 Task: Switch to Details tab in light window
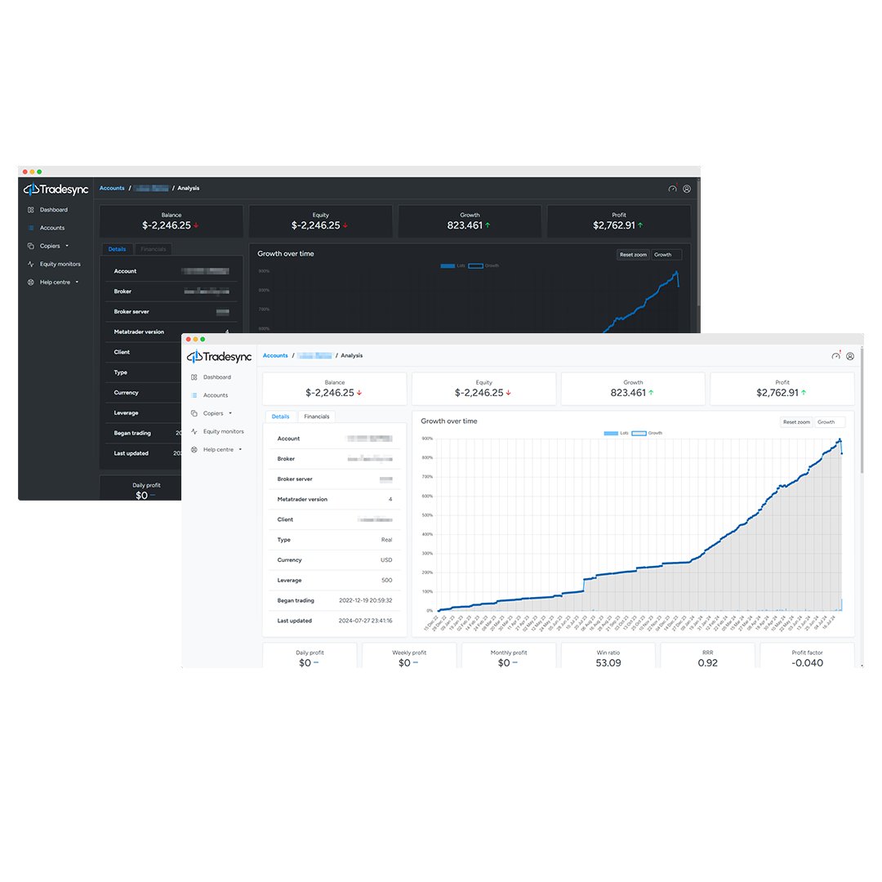pyautogui.click(x=280, y=416)
